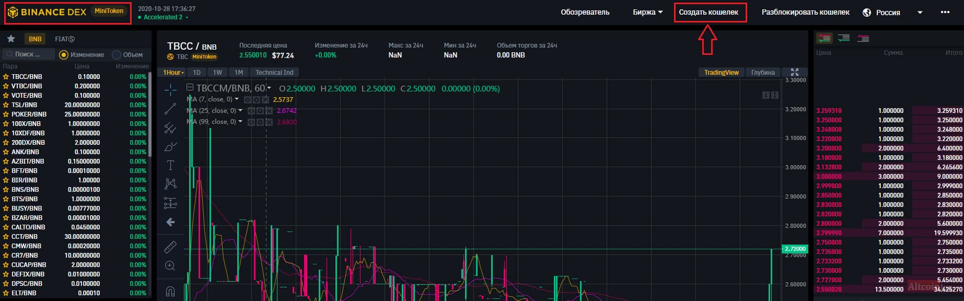This screenshot has height=301, width=964.
Task: Open the pitchfork drawing tool
Action: click(170, 128)
